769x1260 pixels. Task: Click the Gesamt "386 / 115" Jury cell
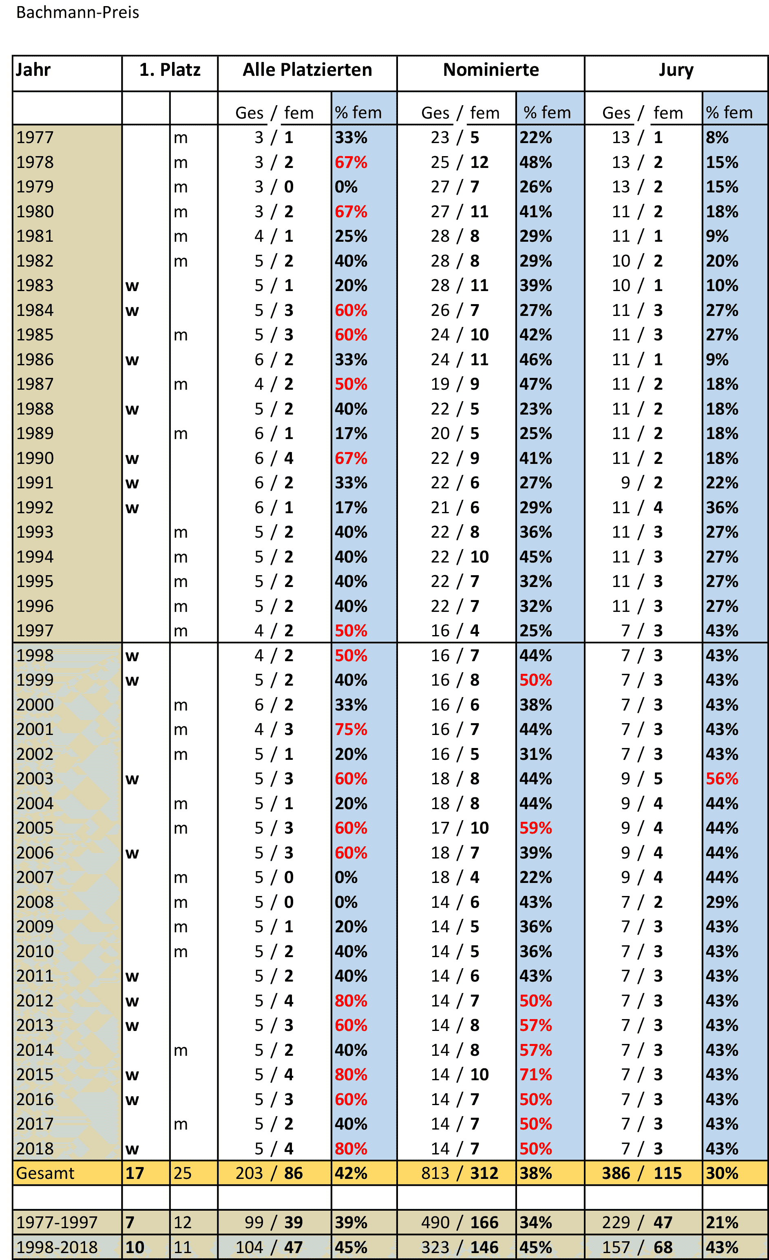tap(641, 1173)
